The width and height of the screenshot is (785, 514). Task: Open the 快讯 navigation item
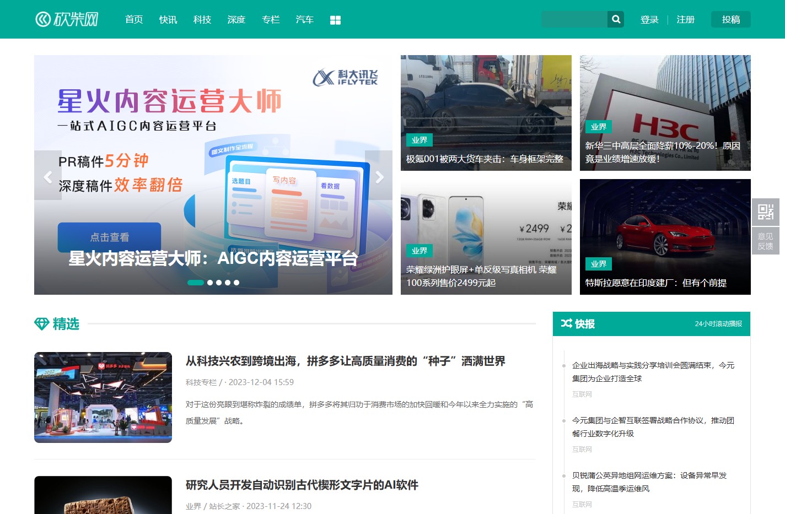pyautogui.click(x=168, y=19)
